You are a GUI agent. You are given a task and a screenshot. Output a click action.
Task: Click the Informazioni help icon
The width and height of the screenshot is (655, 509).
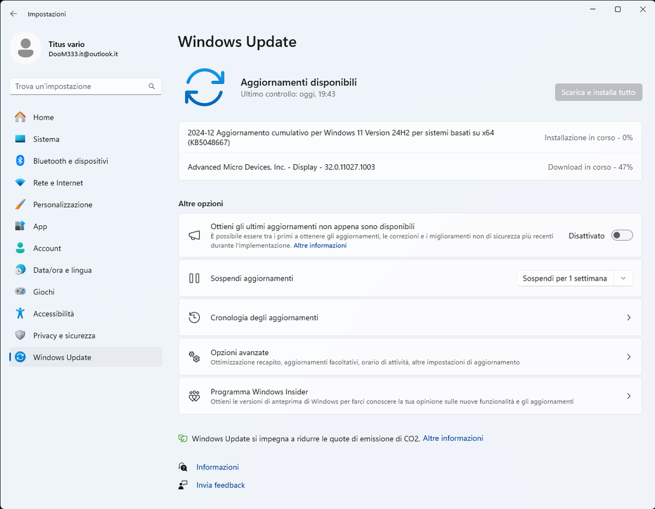pyautogui.click(x=183, y=467)
